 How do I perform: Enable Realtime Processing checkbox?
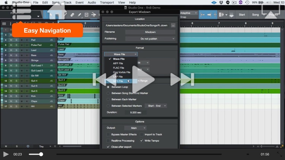pos(108,141)
